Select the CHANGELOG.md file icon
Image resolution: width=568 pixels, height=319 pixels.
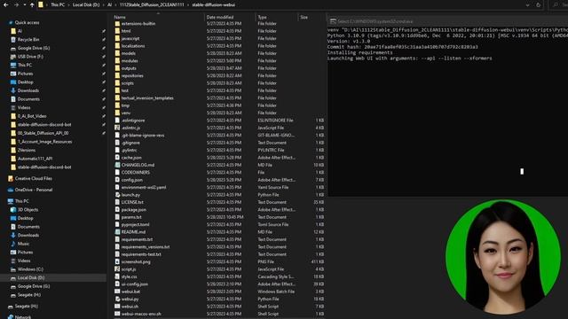[117, 165]
